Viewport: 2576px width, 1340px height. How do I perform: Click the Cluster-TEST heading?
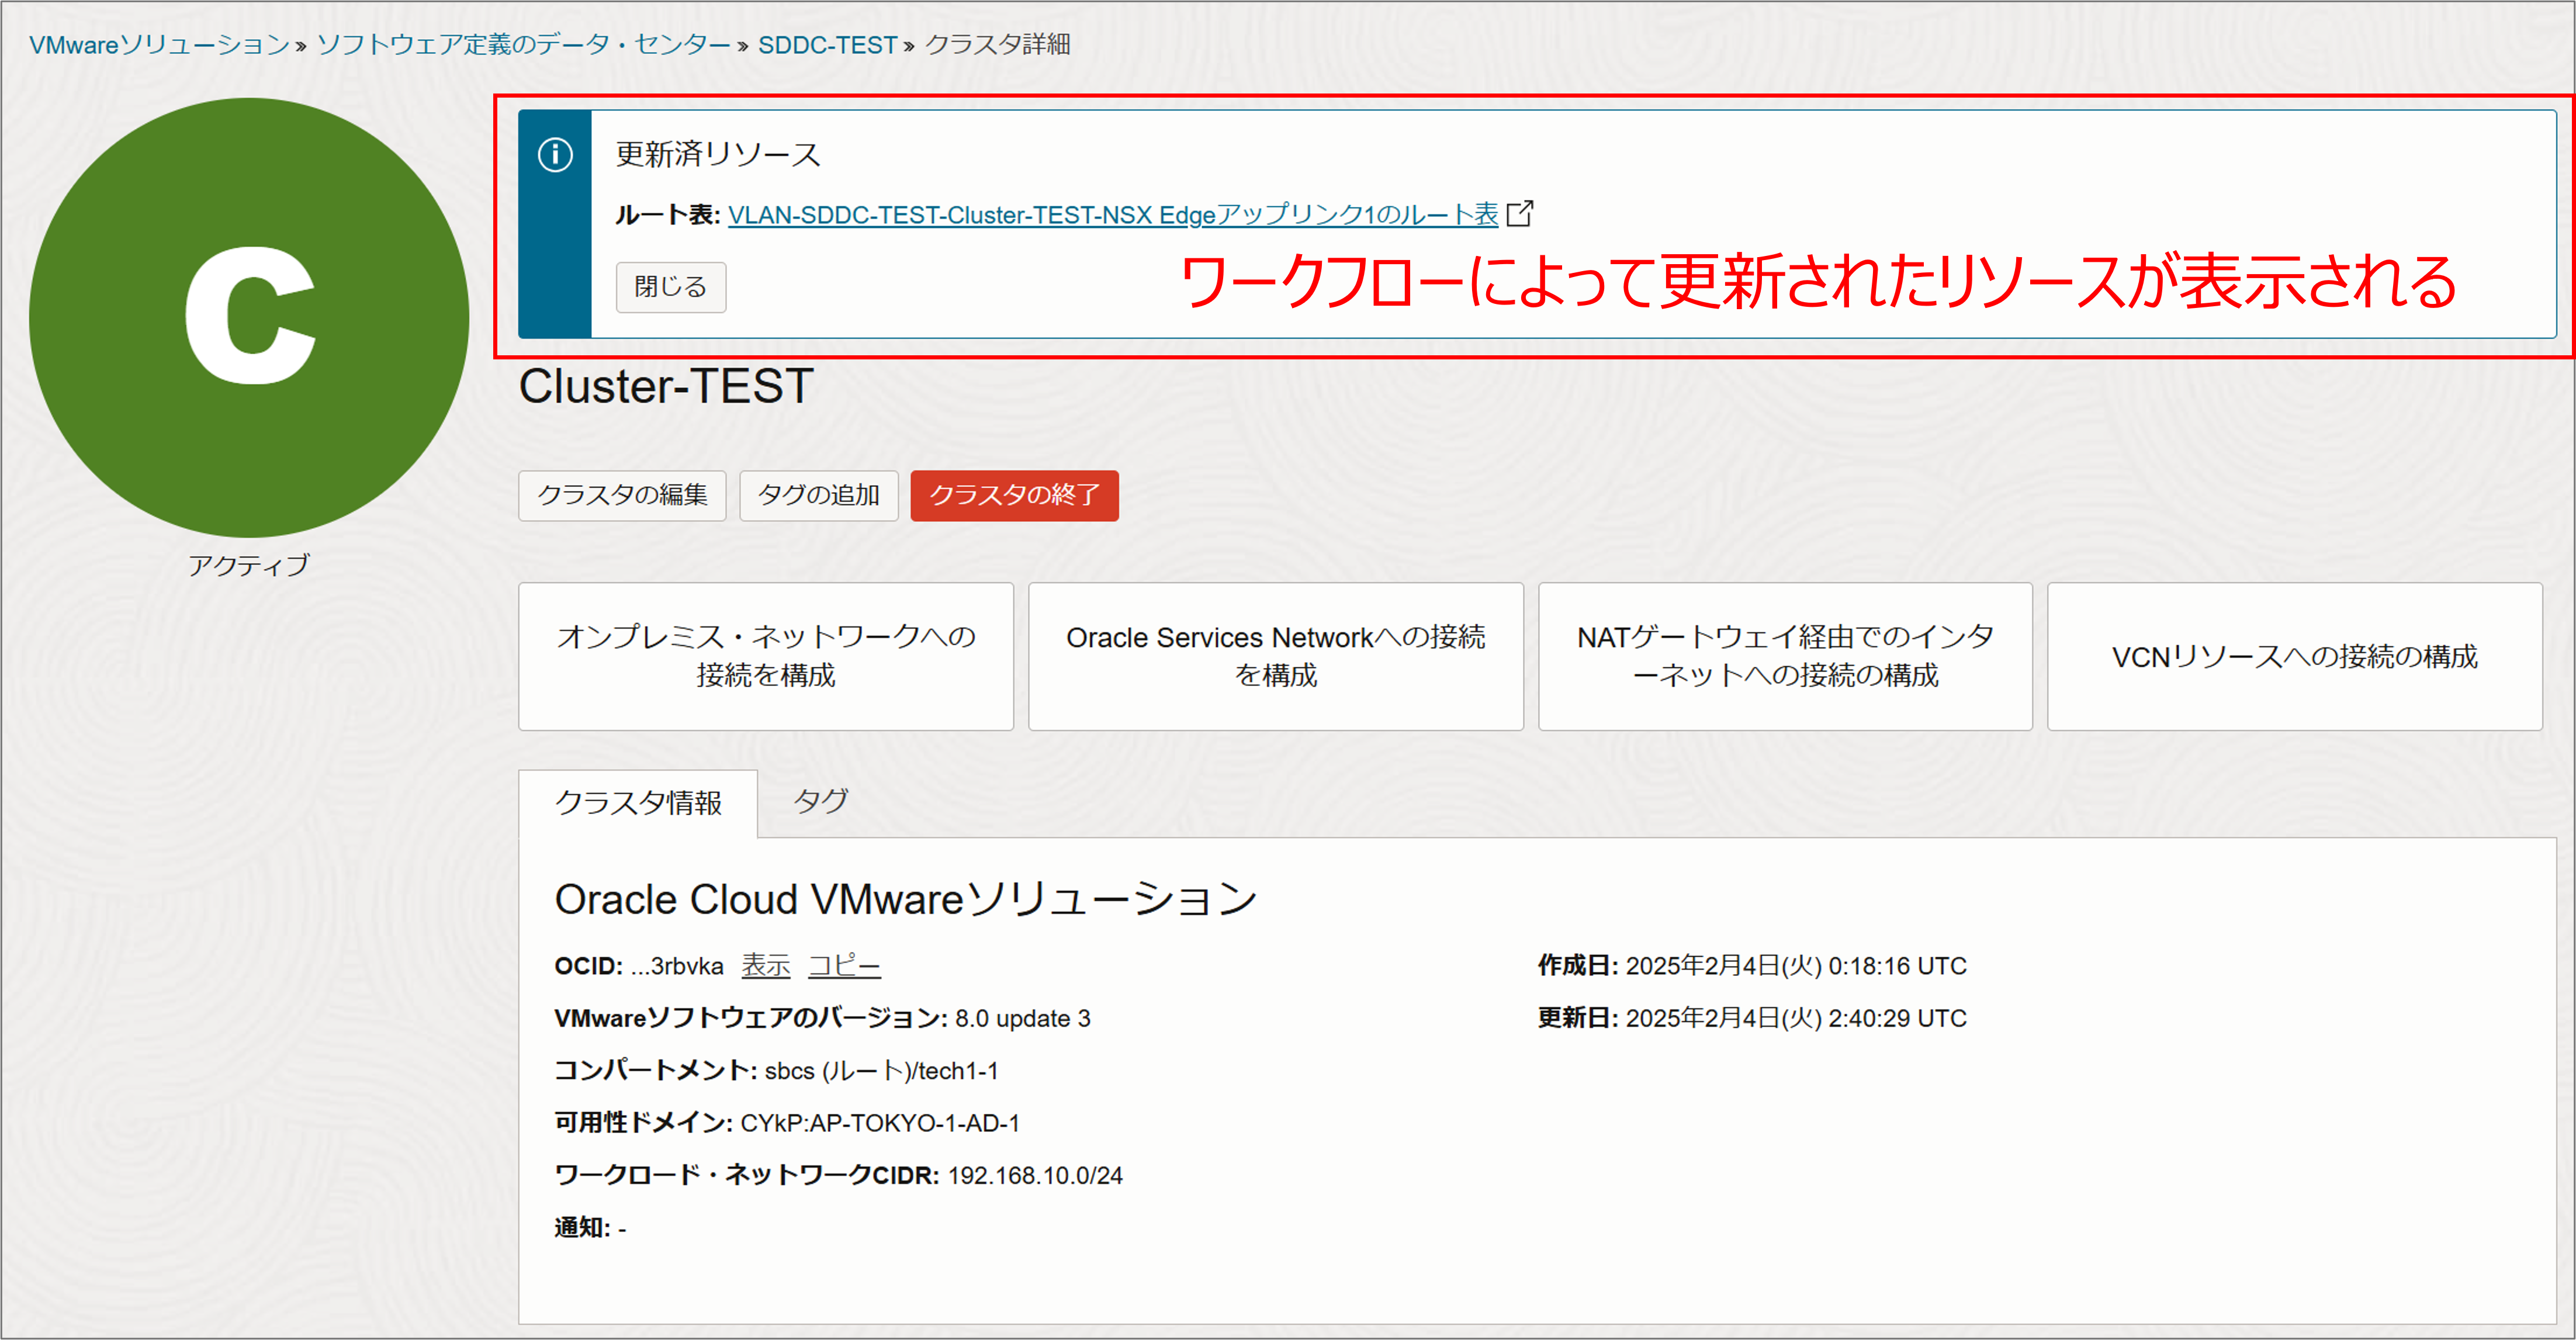pyautogui.click(x=666, y=386)
